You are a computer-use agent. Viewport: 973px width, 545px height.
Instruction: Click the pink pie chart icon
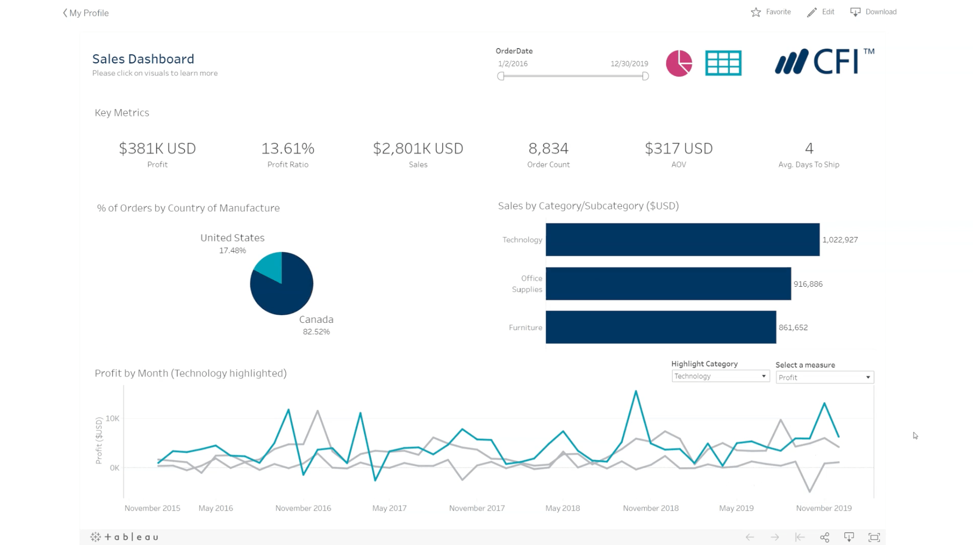pos(679,63)
